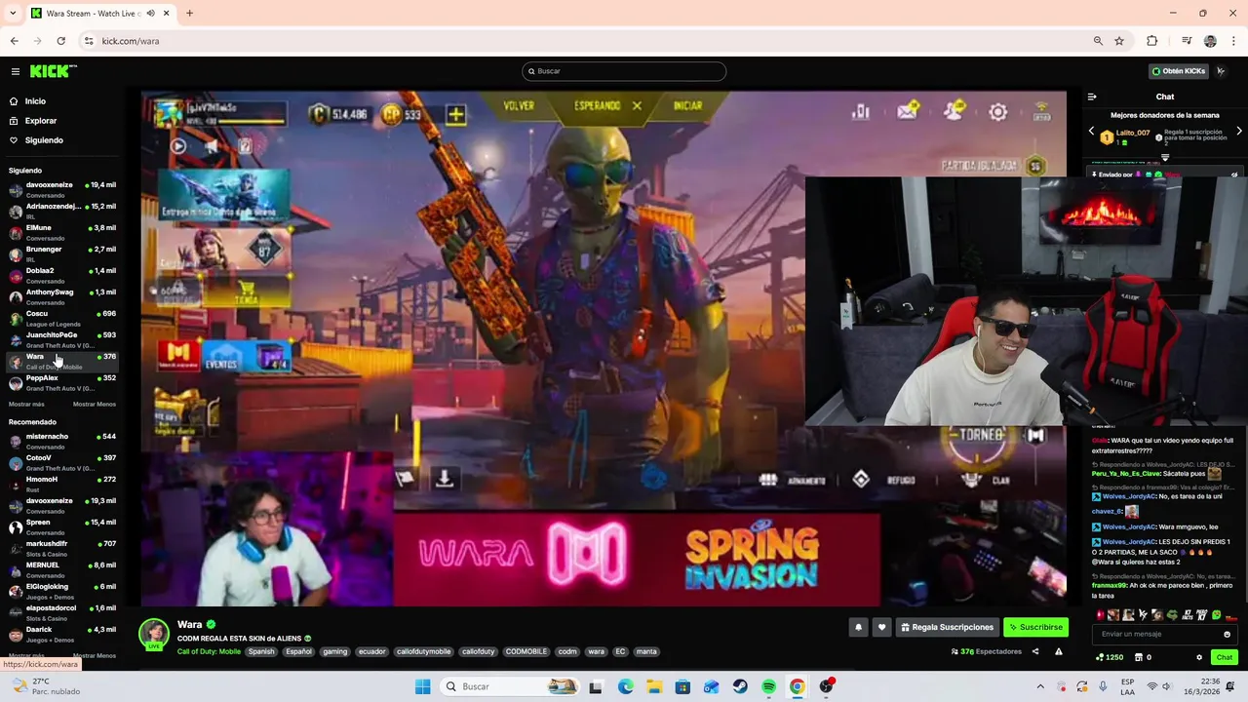The image size is (1248, 702).
Task: Report stream with warning triangle icon
Action: 1058,651
